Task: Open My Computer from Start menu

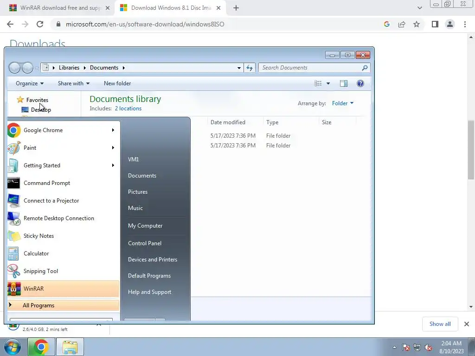Action: tap(145, 226)
